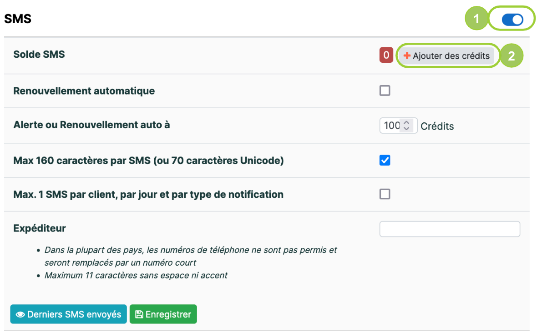Click the green number 1 marker
This screenshot has height=333, width=537.
476,19
